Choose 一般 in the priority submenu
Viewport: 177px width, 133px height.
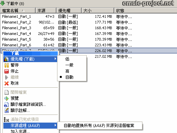coord(69,65)
